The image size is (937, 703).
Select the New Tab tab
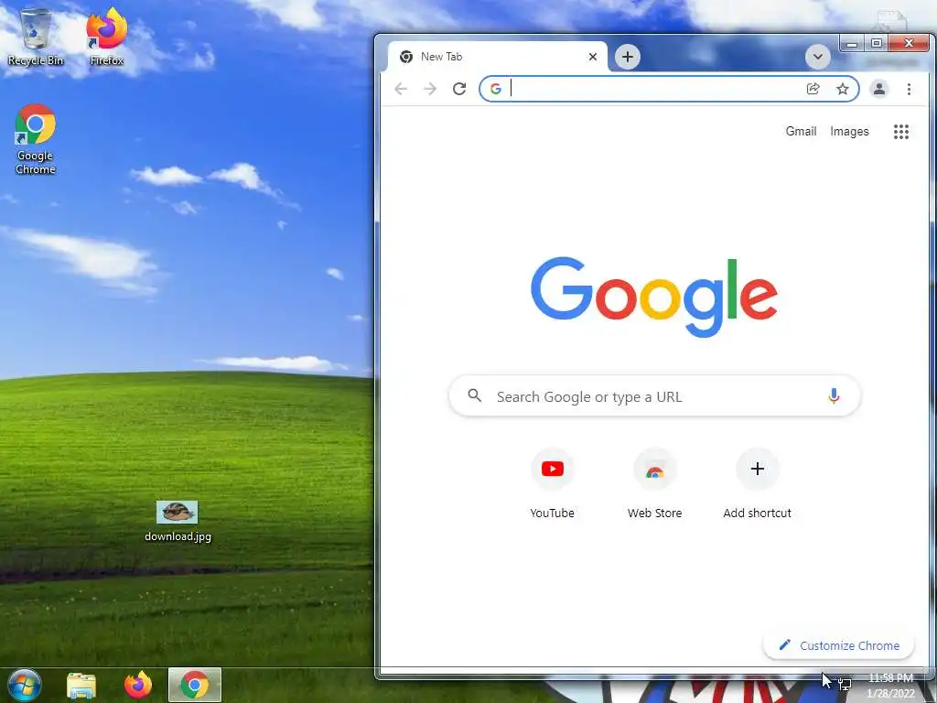pyautogui.click(x=497, y=57)
